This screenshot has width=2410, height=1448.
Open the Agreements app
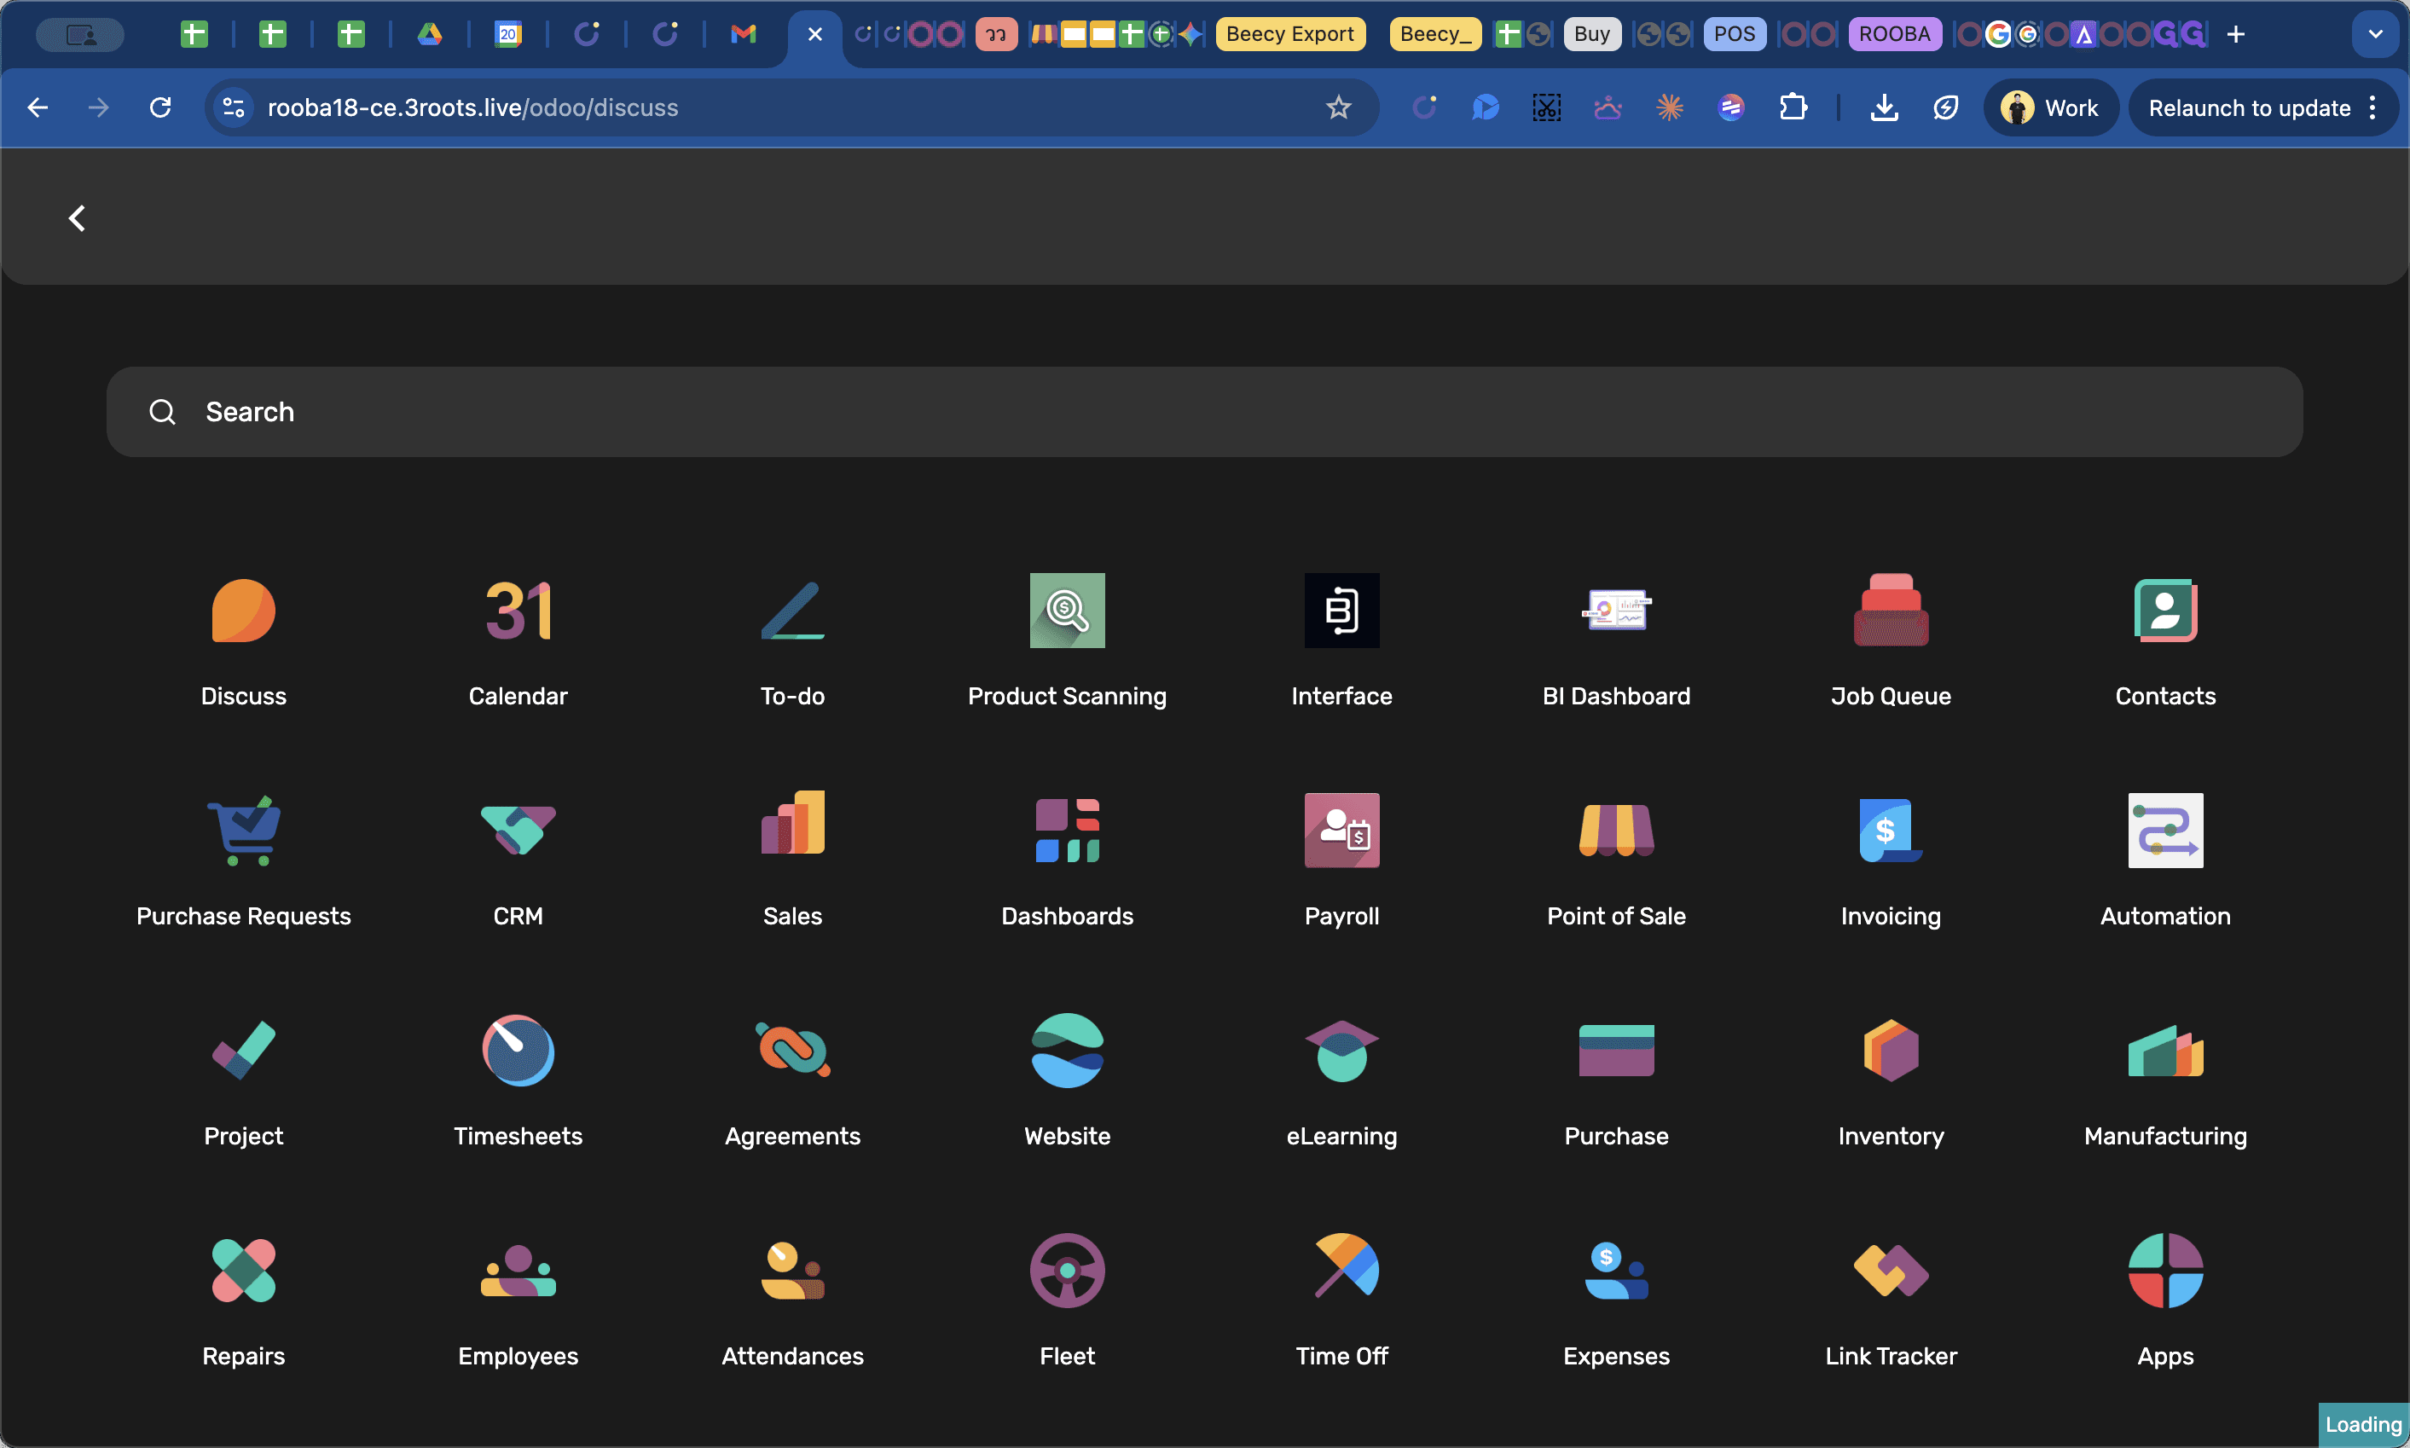pyautogui.click(x=792, y=1080)
